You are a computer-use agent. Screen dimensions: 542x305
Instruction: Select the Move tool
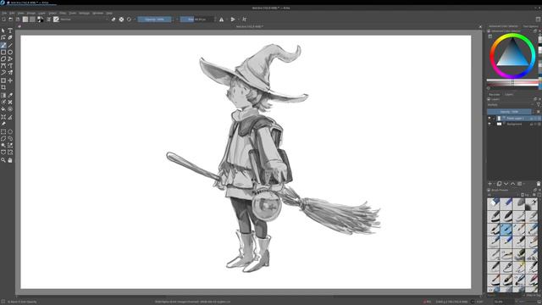tap(10, 80)
